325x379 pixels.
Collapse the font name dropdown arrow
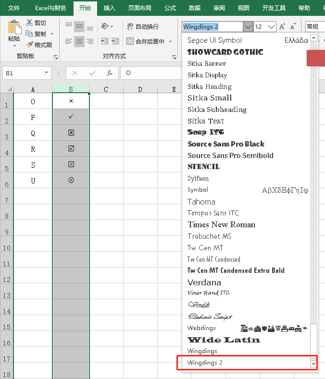click(x=248, y=27)
